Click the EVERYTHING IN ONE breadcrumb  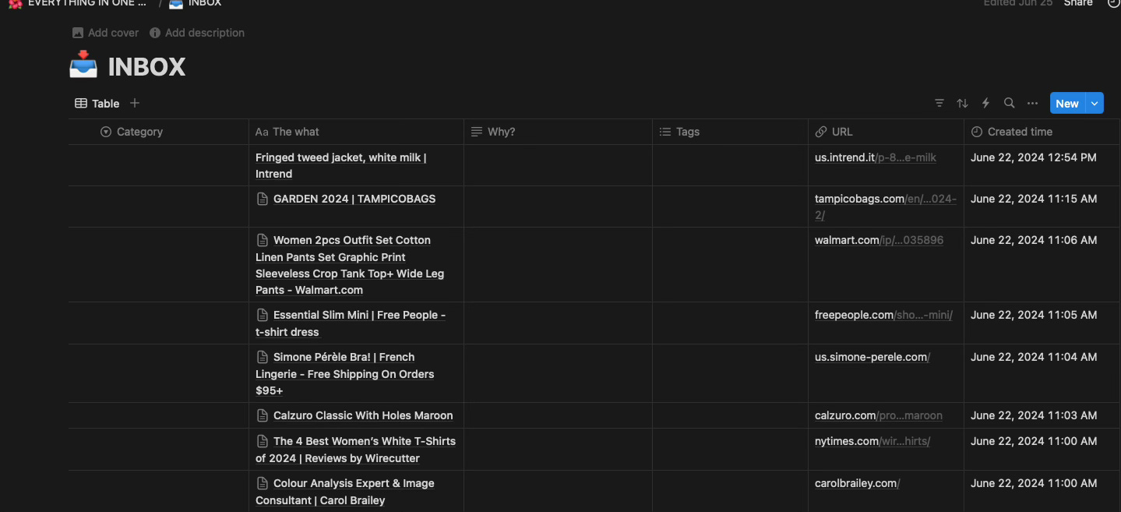point(78,3)
